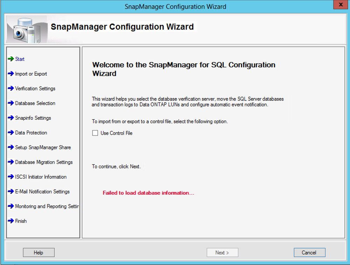The height and width of the screenshot is (265, 350).
Task: Click the 'To continue, click Next.' text
Action: click(116, 167)
